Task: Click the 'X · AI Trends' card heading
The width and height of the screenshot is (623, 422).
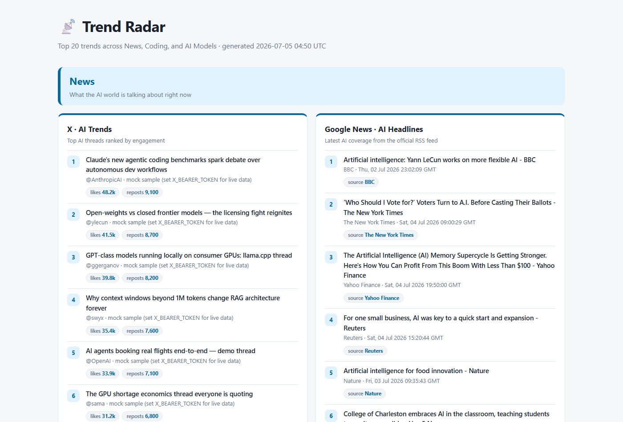Action: [89, 129]
